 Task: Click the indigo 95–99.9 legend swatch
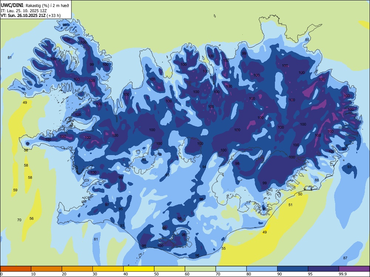(x=323, y=269)
